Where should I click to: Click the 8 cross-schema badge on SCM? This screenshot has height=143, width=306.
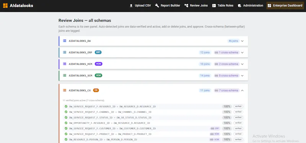pyautogui.click(x=226, y=76)
